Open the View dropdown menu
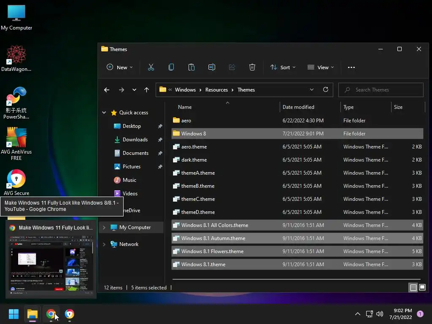Viewport: 432px width, 324px height. point(321,67)
